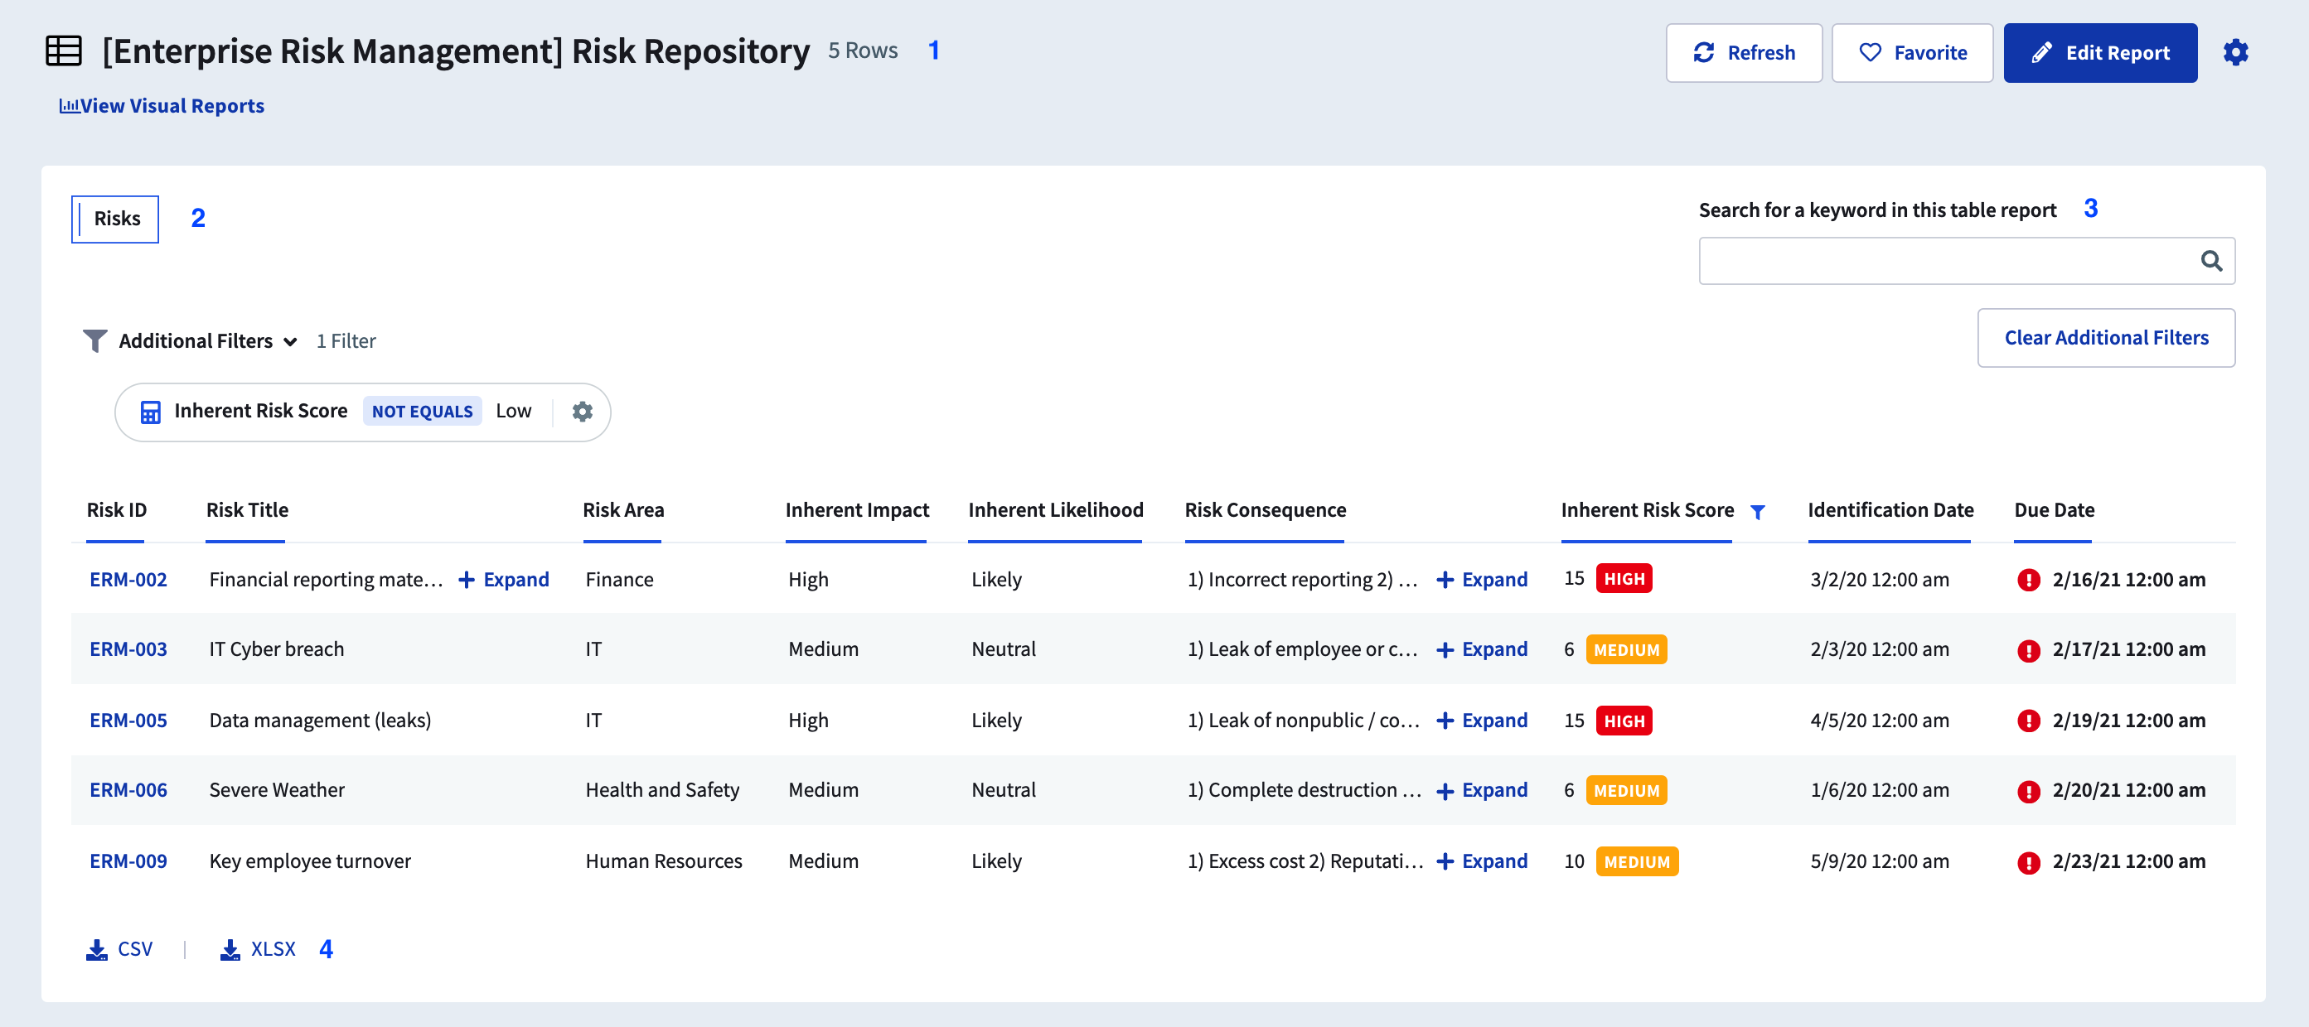Click the report settings gear icon
Viewport: 2309px width, 1027px height.
click(x=2234, y=53)
